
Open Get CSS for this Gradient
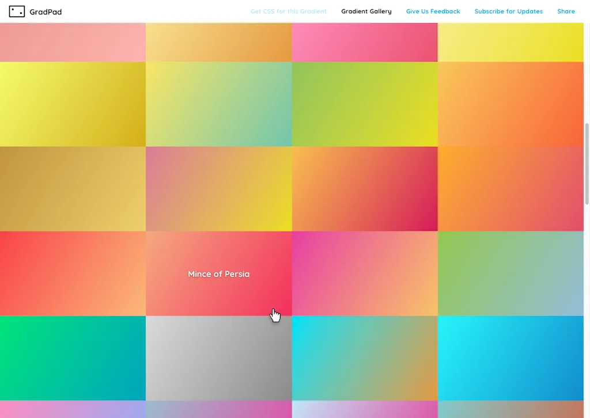(x=288, y=12)
